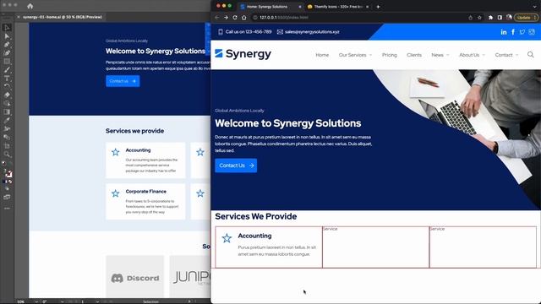The width and height of the screenshot is (541, 304).
Task: Click the Discord logo in Illustrator mockup
Action: click(x=135, y=278)
